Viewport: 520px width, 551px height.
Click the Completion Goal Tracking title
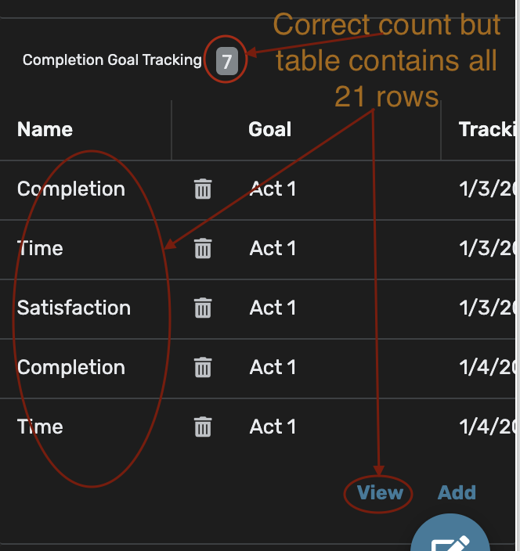pos(112,60)
